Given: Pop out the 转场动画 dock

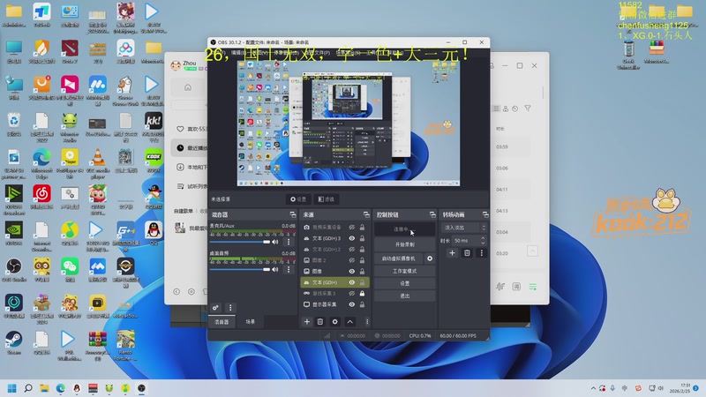Looking at the screenshot, I should click(x=484, y=214).
